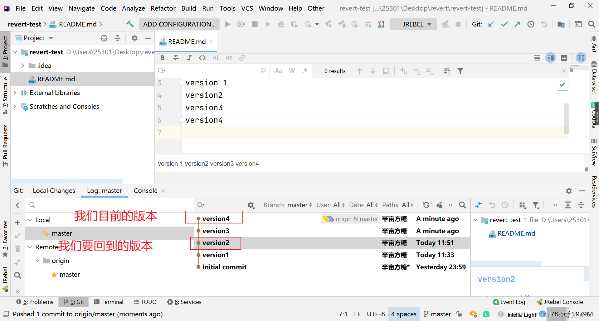Collapse Local branches node

click(30, 220)
